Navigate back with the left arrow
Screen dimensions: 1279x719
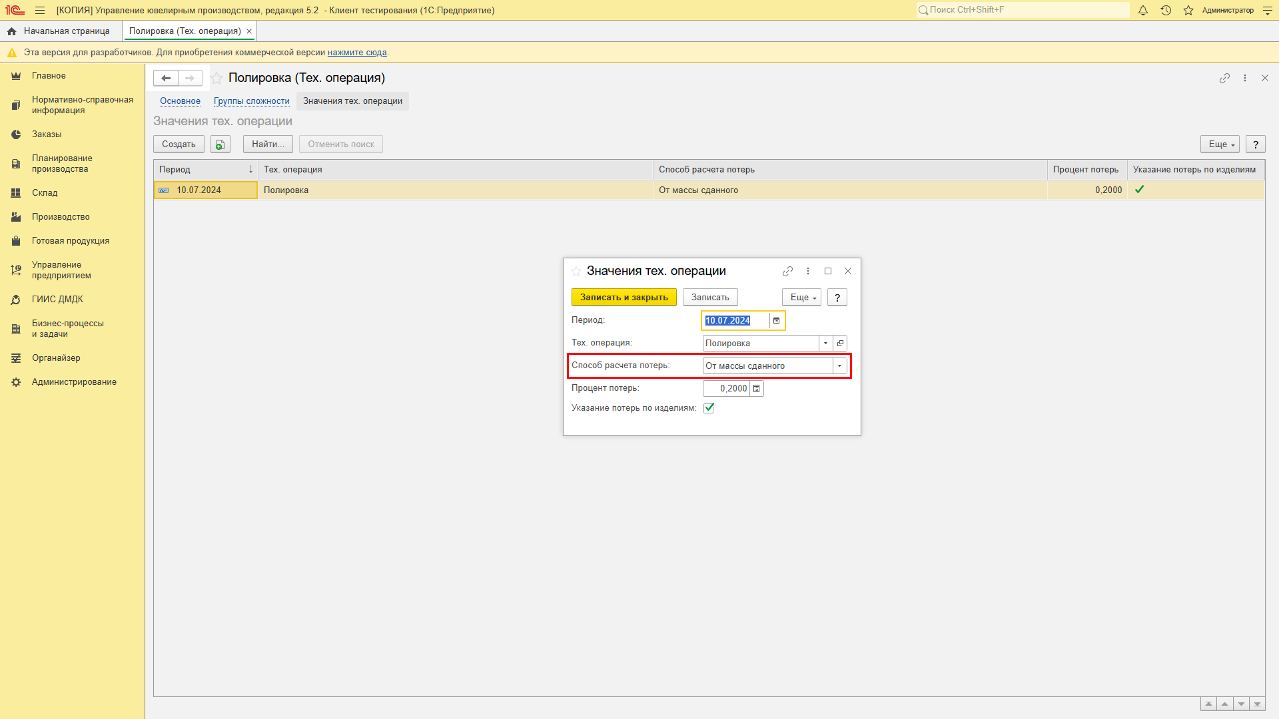click(166, 78)
